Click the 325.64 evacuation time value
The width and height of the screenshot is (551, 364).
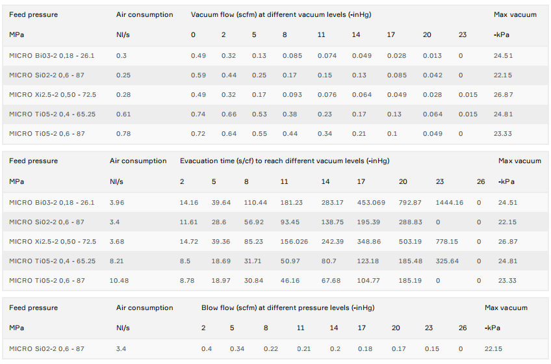(447, 261)
